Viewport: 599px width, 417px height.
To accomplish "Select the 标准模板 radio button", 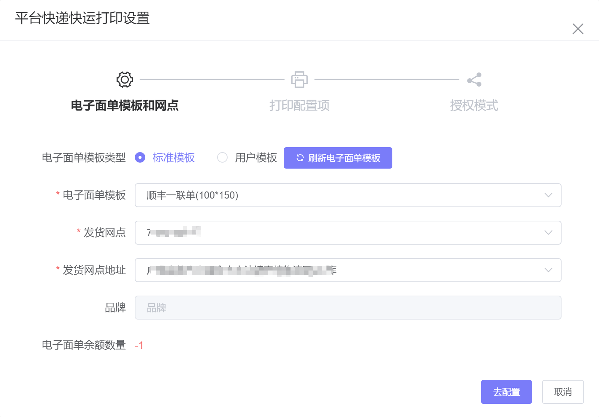I will click(140, 158).
